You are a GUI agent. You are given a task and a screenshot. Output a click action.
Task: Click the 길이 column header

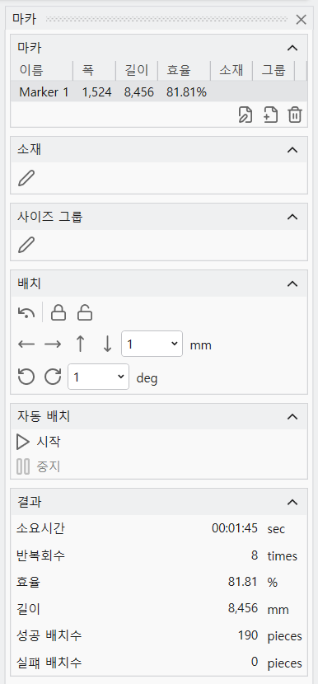click(137, 71)
